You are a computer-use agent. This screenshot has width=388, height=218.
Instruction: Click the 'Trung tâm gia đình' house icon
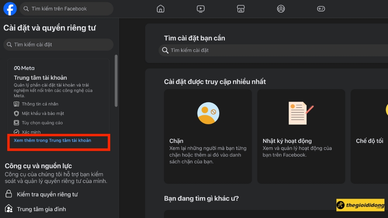[x=9, y=209]
